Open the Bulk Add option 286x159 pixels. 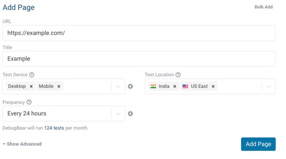263,7
